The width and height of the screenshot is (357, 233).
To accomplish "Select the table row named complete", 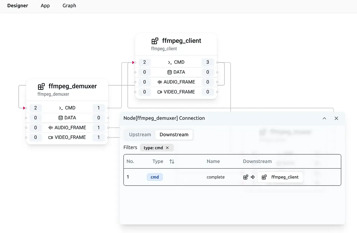I will click(x=215, y=177).
